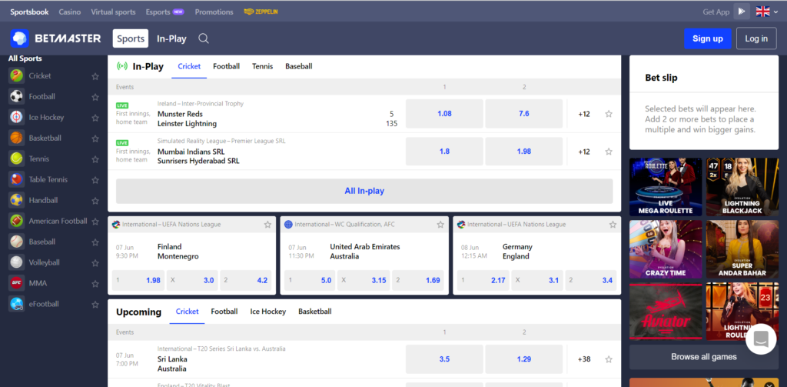Switch Upcoming section to Basketball tab
Image resolution: width=787 pixels, height=387 pixels.
(314, 312)
